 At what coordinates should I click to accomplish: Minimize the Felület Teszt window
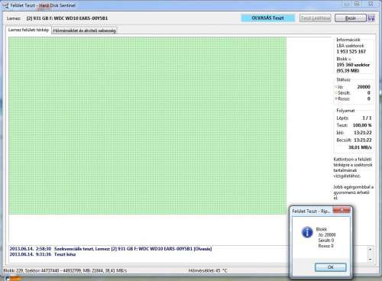coord(347,4)
